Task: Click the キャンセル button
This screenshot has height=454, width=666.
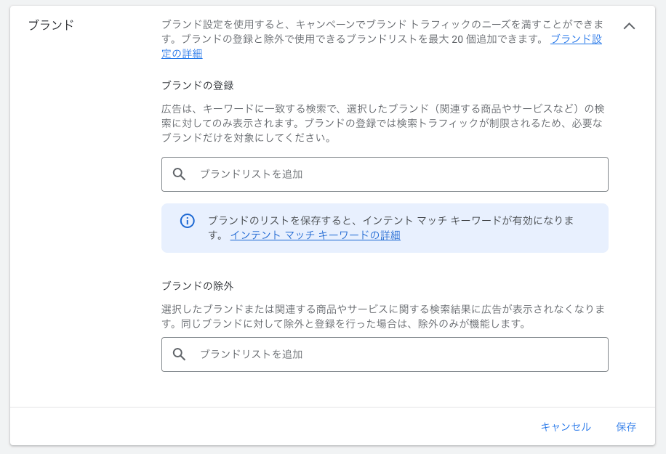Action: point(566,427)
